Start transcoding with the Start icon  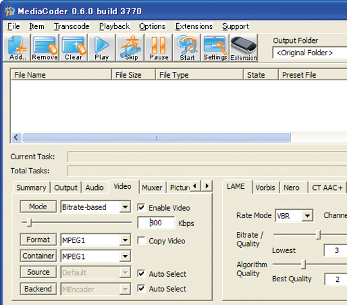[x=187, y=48]
